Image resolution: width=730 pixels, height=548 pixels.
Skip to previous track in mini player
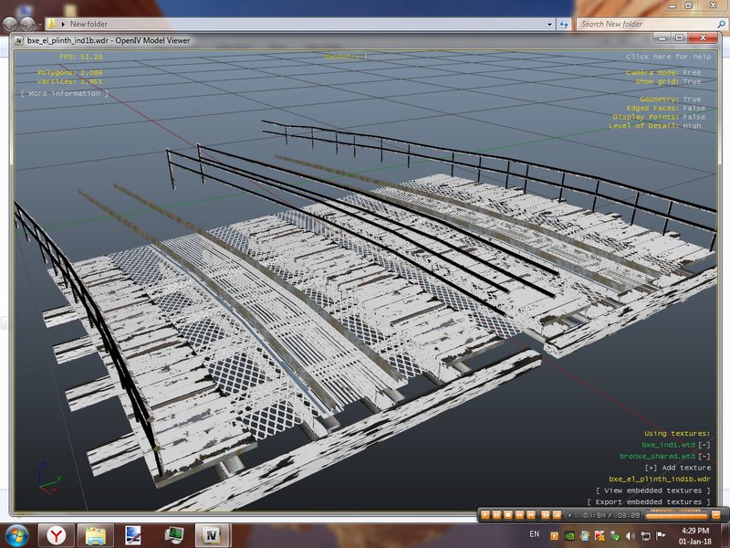(519, 515)
